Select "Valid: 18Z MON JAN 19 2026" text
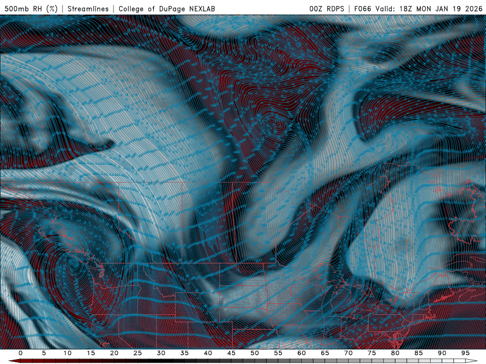The image size is (486, 364). pyautogui.click(x=430, y=8)
